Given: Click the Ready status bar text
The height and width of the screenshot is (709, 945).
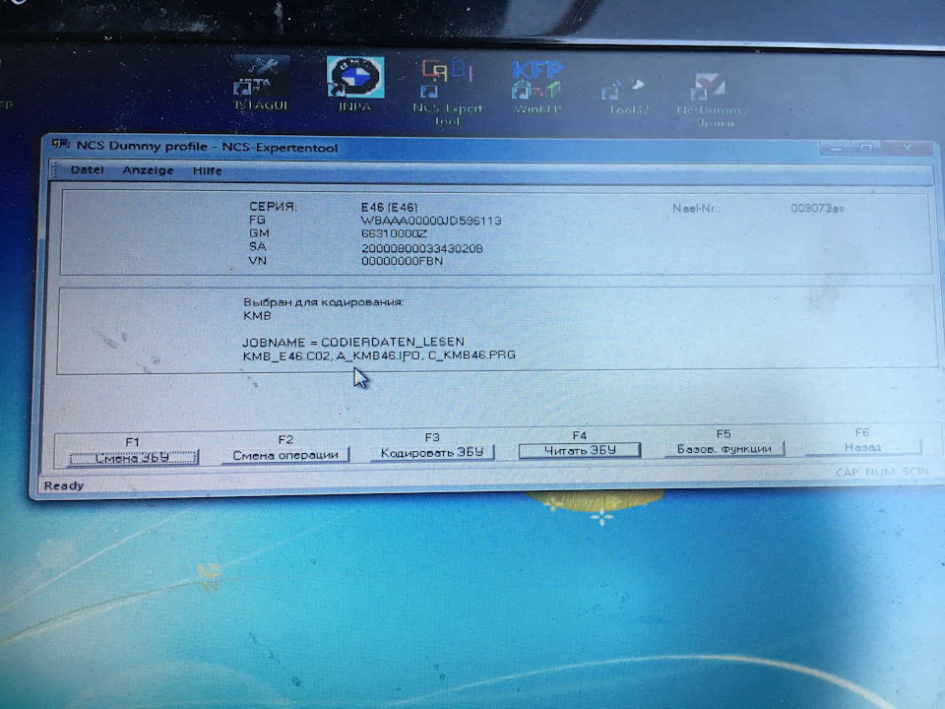Looking at the screenshot, I should click(64, 485).
